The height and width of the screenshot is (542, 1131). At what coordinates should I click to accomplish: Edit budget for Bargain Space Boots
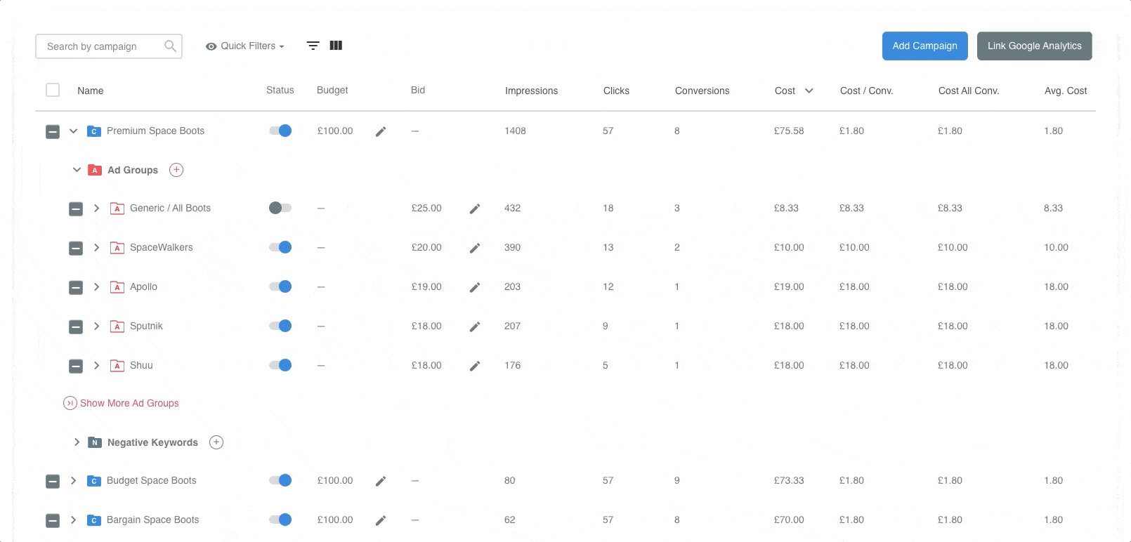tap(381, 520)
